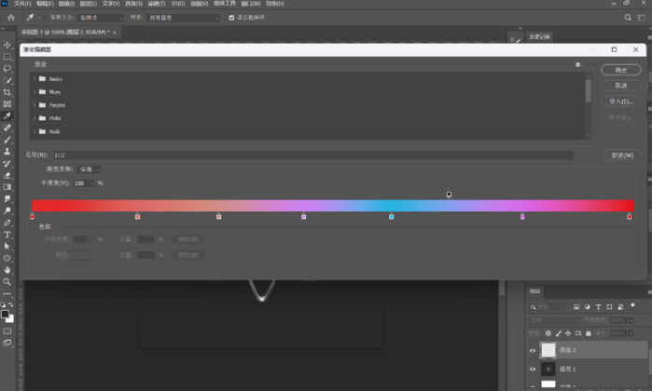
Task: Click the text layer filter icon
Action: [598, 306]
